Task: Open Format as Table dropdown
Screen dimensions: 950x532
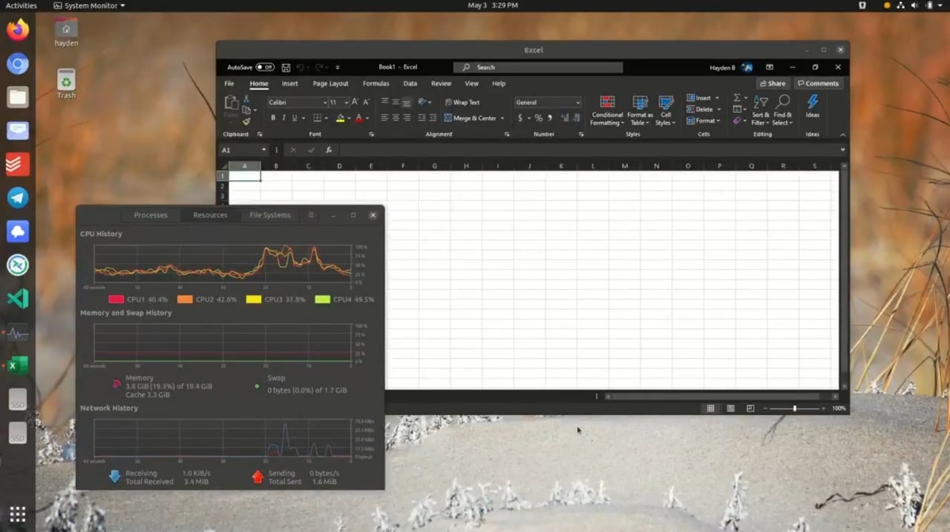Action: [640, 111]
